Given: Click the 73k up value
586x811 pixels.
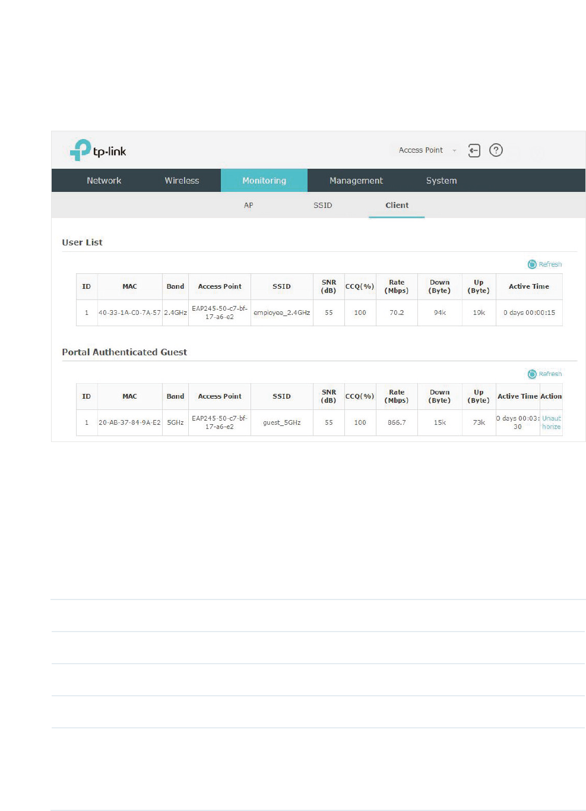Looking at the screenshot, I should pyautogui.click(x=479, y=422).
